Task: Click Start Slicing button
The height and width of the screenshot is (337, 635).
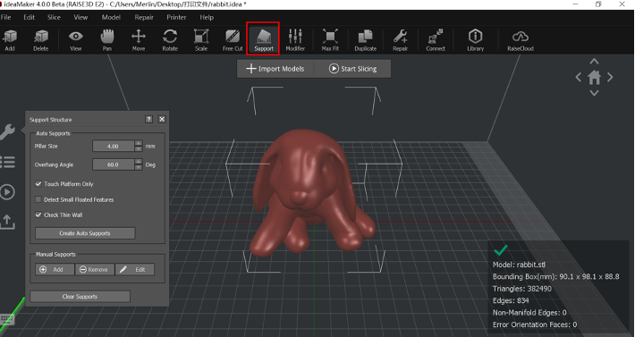Action: [352, 69]
